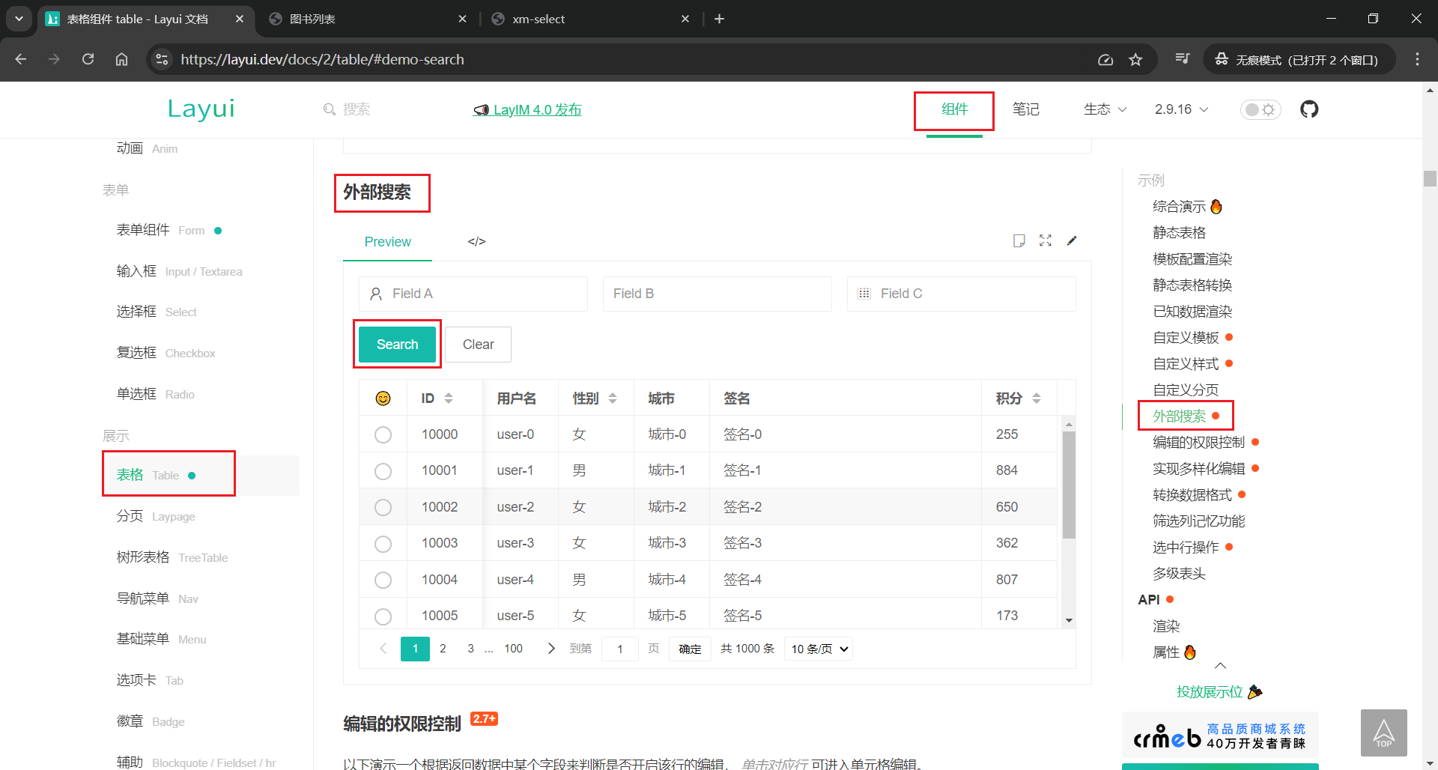Toggle the dark mode theme switch
Screen dimensions: 1438x770
click(x=1260, y=109)
